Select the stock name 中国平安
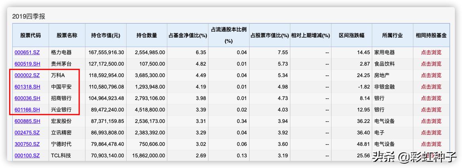This screenshot has height=168, width=462. tap(61, 87)
